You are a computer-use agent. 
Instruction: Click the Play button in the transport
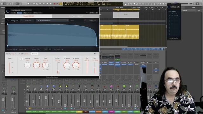(x=51, y=4)
